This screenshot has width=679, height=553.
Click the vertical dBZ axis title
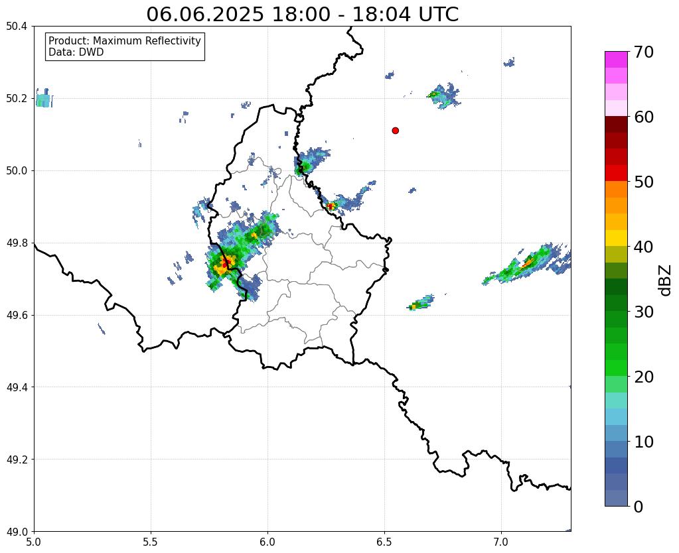(666, 280)
